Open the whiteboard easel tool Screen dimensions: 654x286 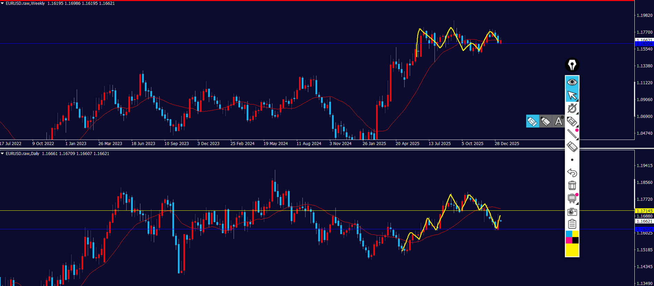(572, 198)
